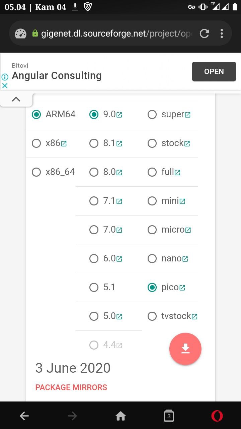Choose the 8.1 Android version radio button
Image resolution: width=241 pixels, height=429 pixels.
pos(94,143)
